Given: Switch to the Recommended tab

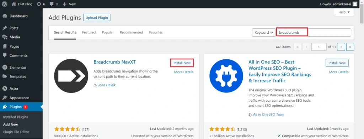Looking at the screenshot, I should coord(131,32).
